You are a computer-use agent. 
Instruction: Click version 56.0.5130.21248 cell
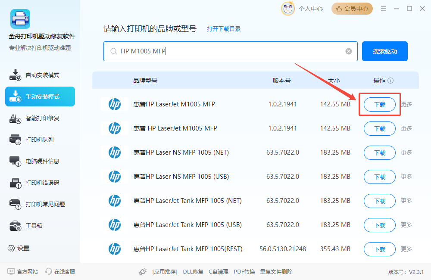(x=283, y=249)
